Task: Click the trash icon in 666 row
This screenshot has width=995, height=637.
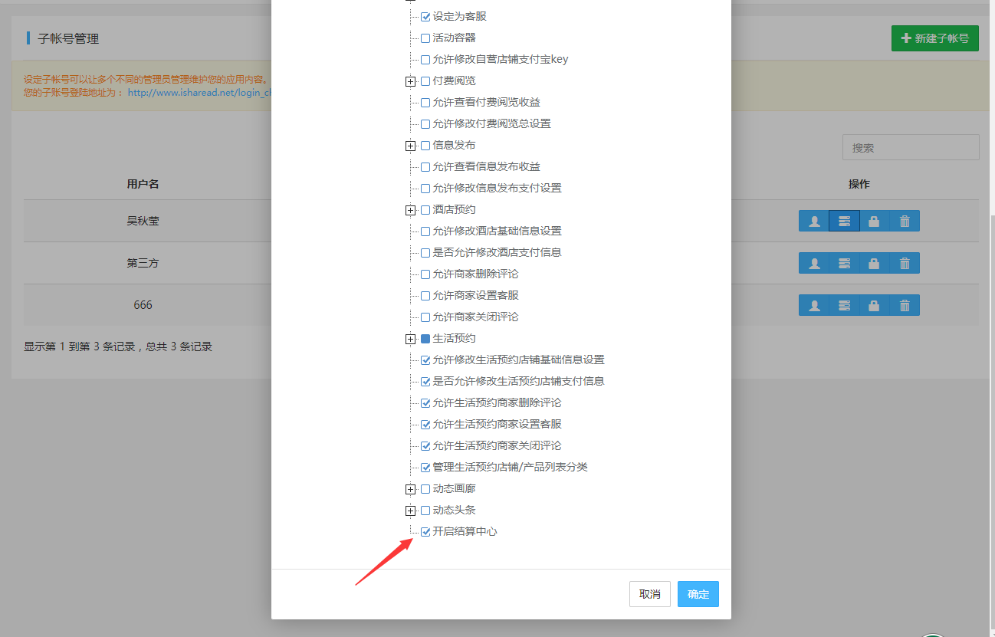Action: 905,305
